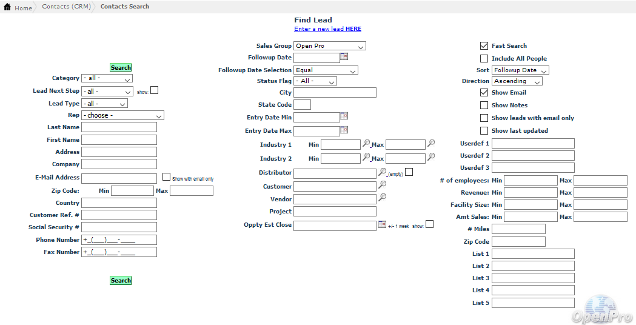
Task: Click the Last Name input field
Action: [119, 127]
